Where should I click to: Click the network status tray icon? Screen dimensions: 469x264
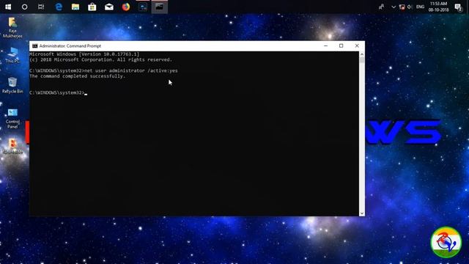(x=402, y=7)
